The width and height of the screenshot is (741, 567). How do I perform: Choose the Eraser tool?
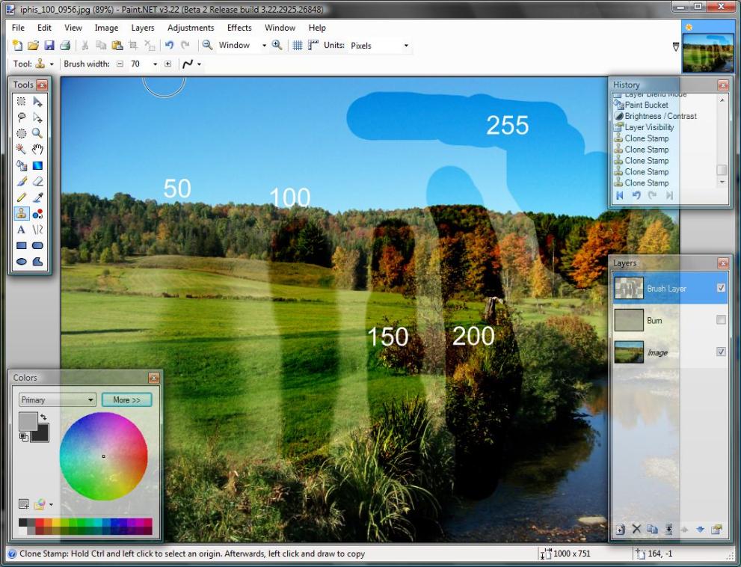37,181
